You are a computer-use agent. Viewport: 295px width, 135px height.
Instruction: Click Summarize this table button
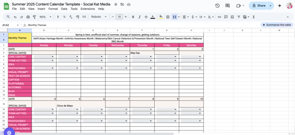[x=277, y=25]
